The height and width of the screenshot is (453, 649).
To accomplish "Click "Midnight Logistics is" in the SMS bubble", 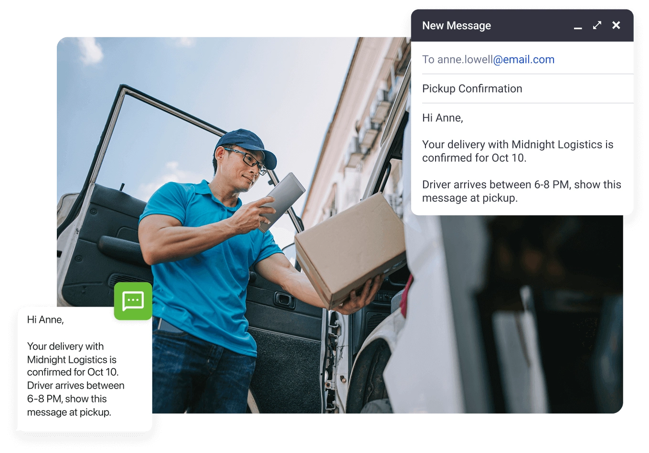I will tap(72, 360).
